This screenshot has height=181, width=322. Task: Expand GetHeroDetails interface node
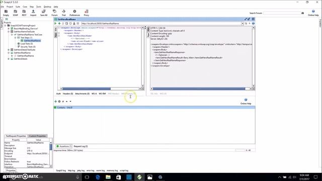click(9, 59)
